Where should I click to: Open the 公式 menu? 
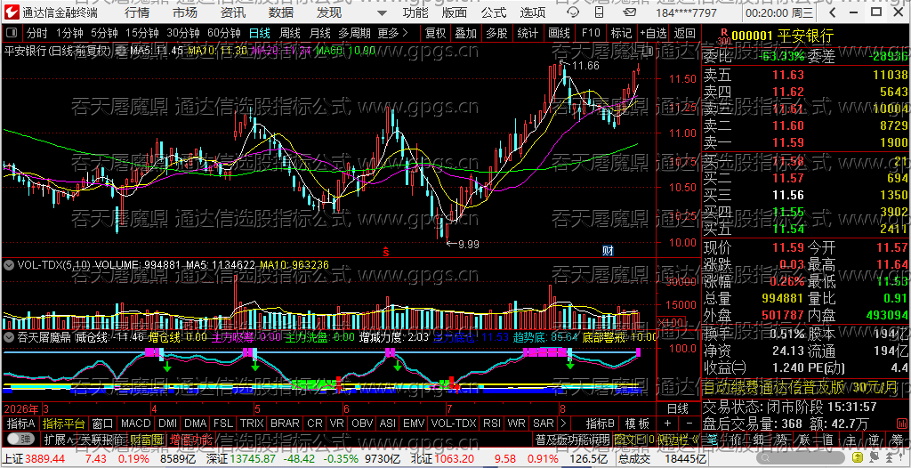click(x=494, y=12)
